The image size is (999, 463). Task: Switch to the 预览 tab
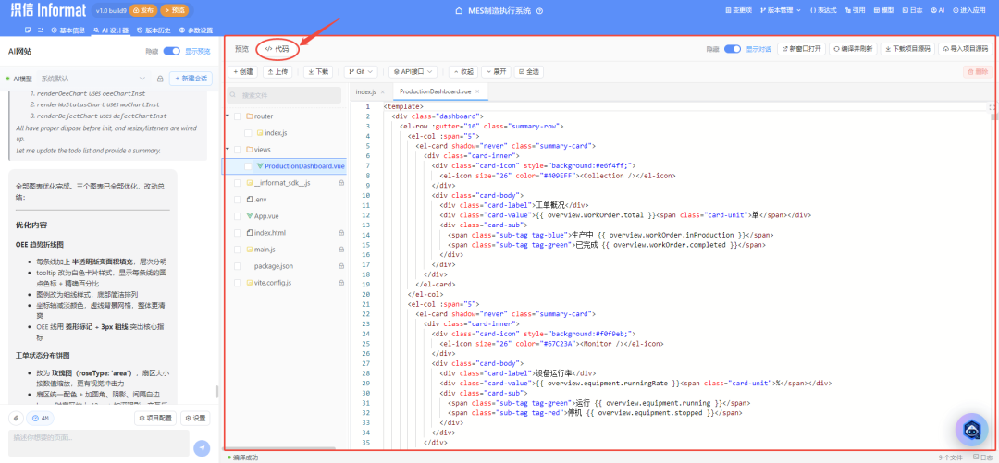tap(241, 48)
